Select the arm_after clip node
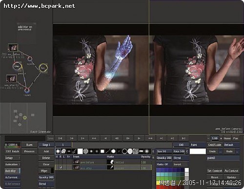 coord(11,78)
